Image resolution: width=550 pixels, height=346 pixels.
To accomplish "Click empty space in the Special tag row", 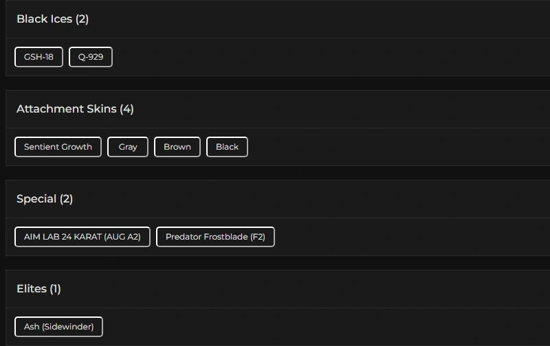I will click(412, 237).
